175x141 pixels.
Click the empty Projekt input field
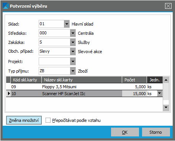tap(54, 62)
